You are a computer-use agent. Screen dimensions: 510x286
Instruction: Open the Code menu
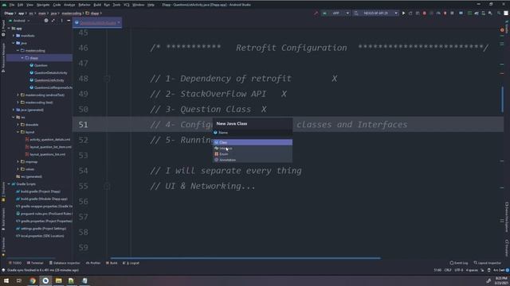point(57,5)
